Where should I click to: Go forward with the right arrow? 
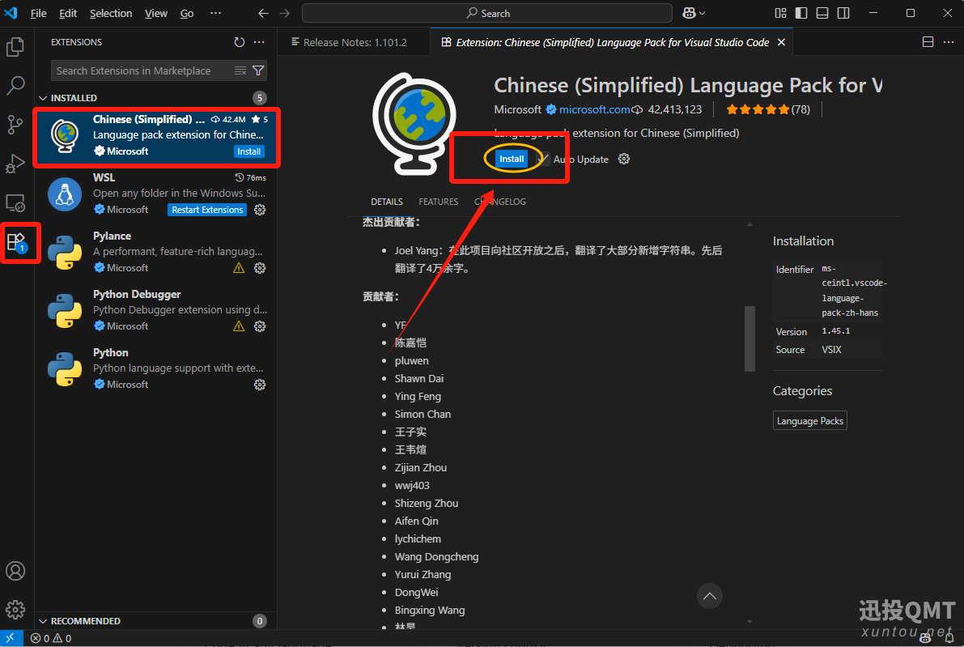pyautogui.click(x=284, y=13)
